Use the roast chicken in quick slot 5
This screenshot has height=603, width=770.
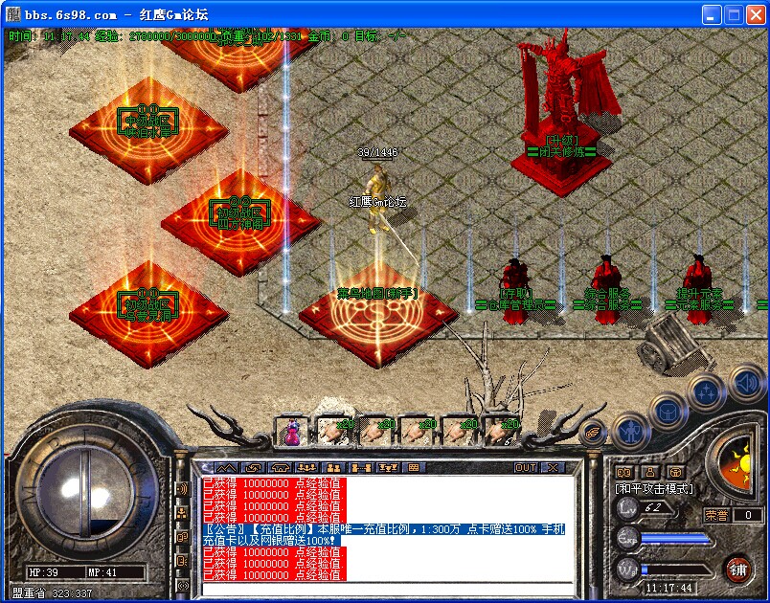[x=459, y=432]
